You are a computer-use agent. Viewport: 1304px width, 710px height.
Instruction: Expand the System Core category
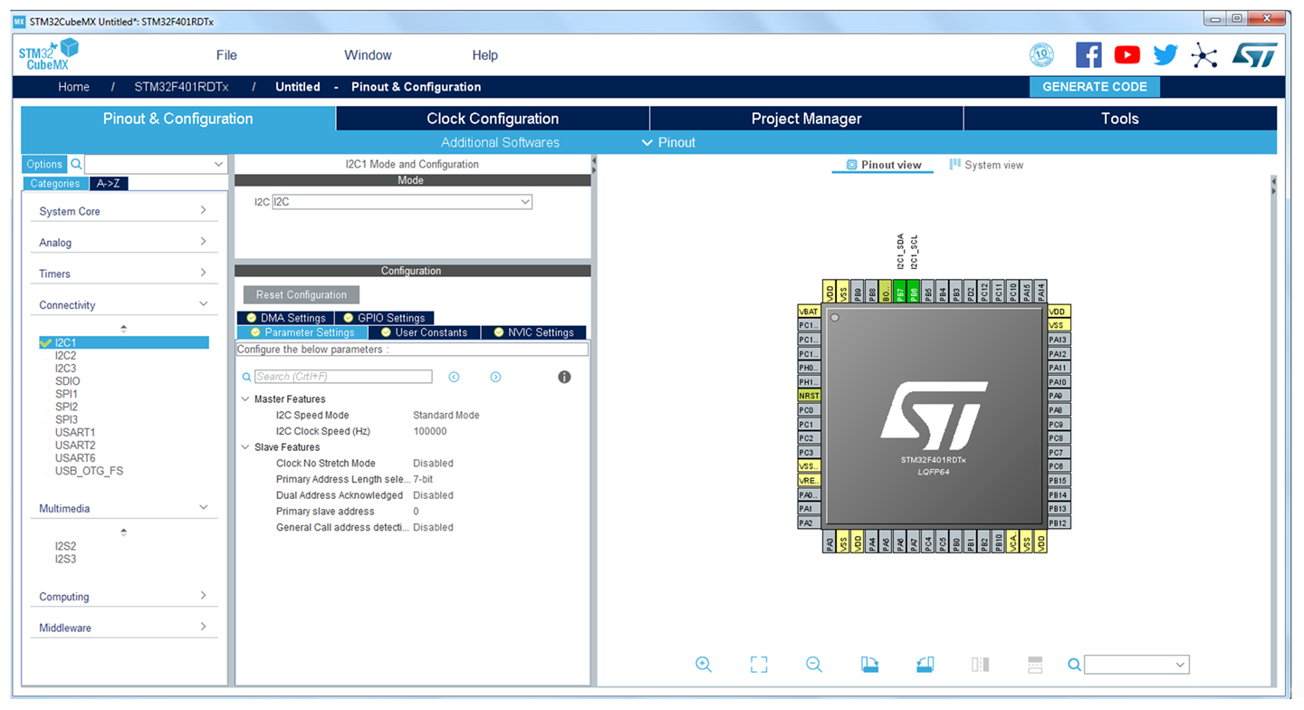(124, 211)
